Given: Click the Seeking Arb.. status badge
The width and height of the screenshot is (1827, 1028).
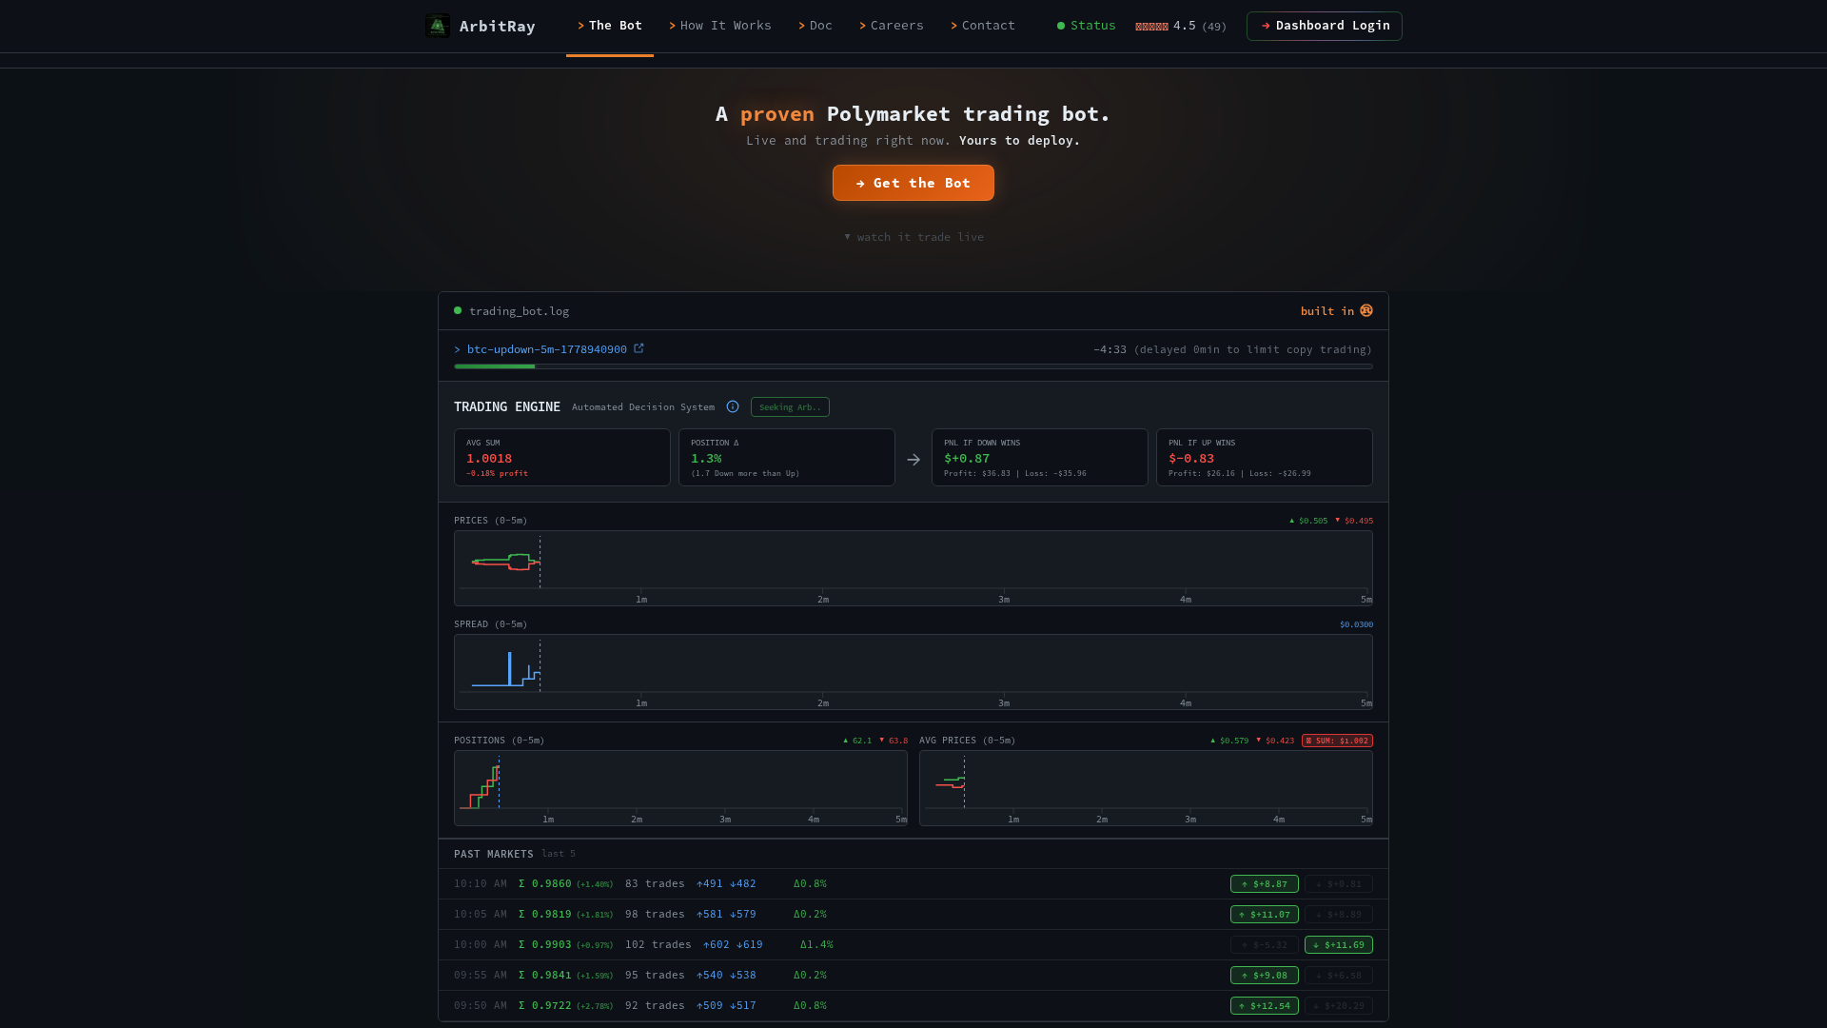Looking at the screenshot, I should click(790, 406).
